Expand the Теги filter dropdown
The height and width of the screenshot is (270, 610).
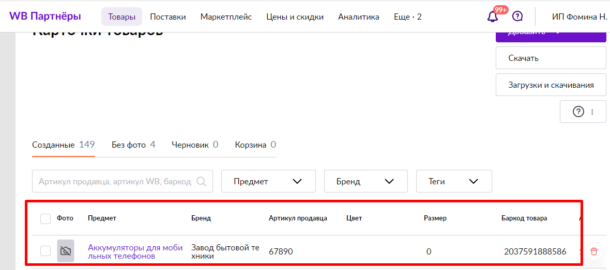(454, 181)
